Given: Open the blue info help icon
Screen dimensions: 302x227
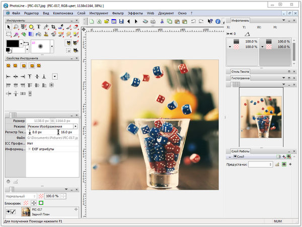Looking at the screenshot, I should pyautogui.click(x=217, y=22).
